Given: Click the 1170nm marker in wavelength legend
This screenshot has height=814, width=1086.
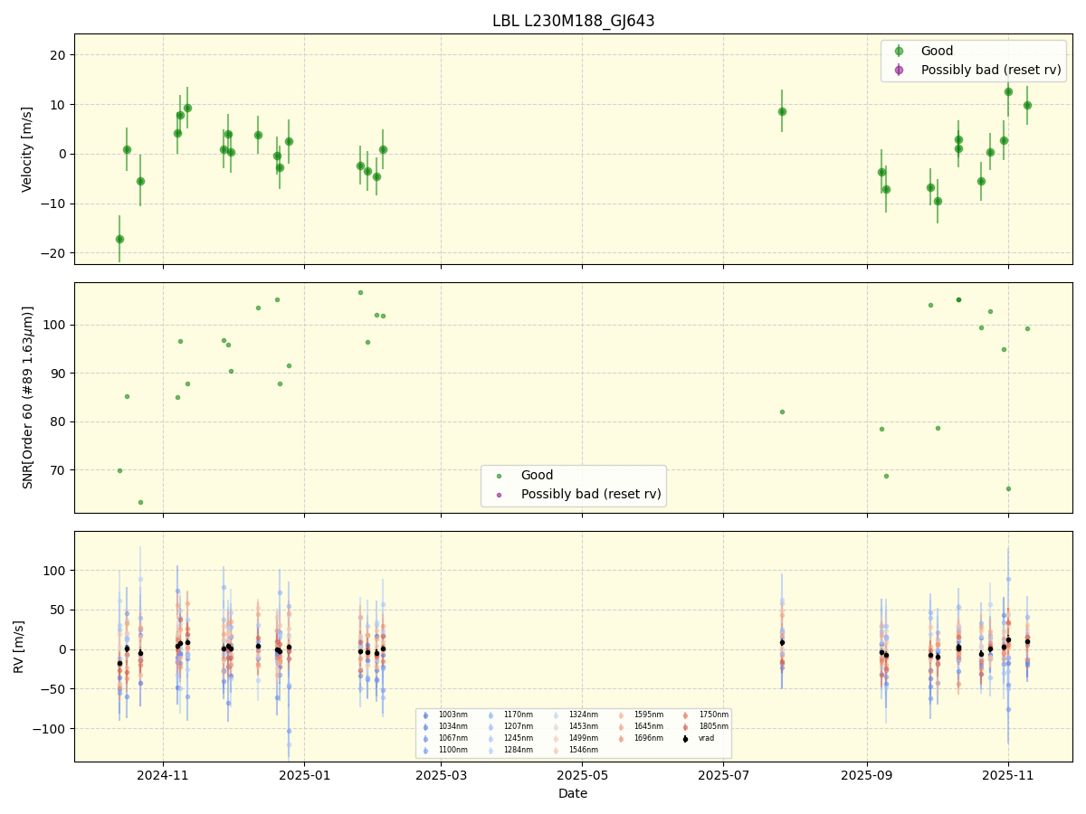Looking at the screenshot, I should [x=491, y=715].
